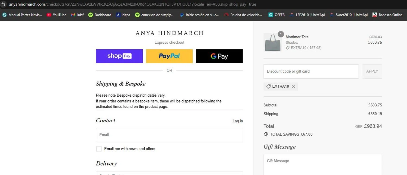The height and width of the screenshot is (175, 407).
Task: Open the Country/Region dropdown under Delivery
Action: point(169,173)
